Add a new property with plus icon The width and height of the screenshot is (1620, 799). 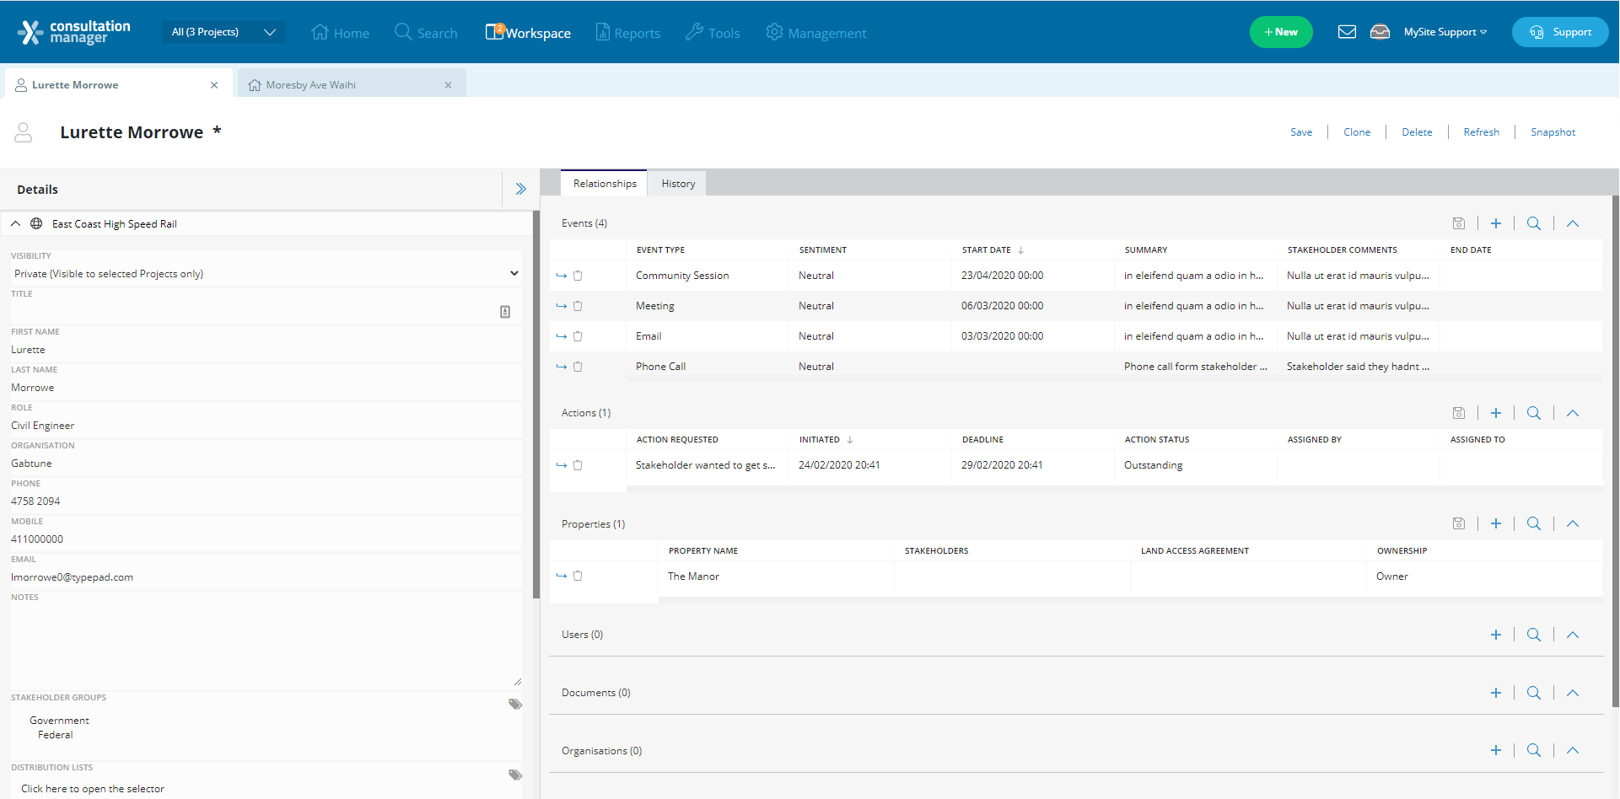pos(1496,523)
